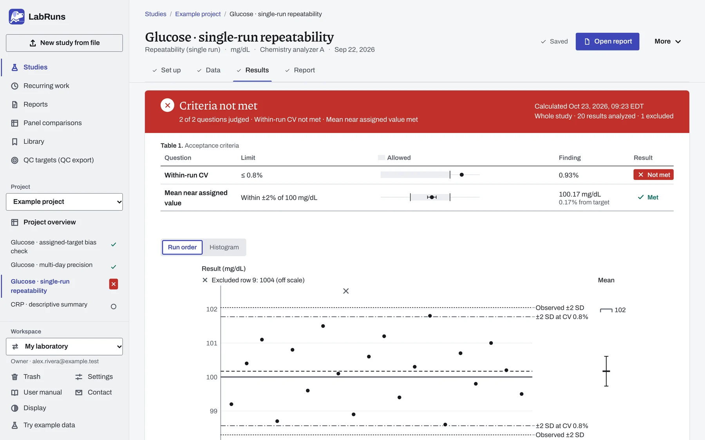Go to the Set up tab
This screenshot has width=705, height=440.
pos(166,70)
